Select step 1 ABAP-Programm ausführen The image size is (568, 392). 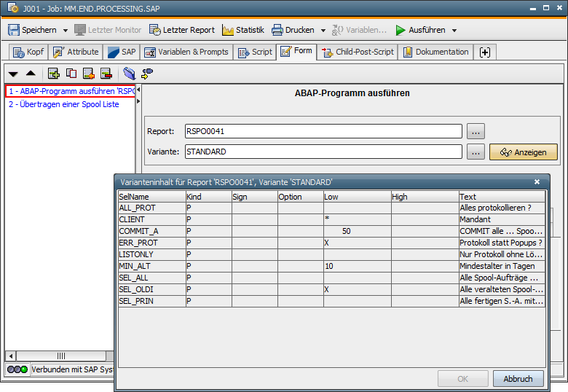click(71, 91)
